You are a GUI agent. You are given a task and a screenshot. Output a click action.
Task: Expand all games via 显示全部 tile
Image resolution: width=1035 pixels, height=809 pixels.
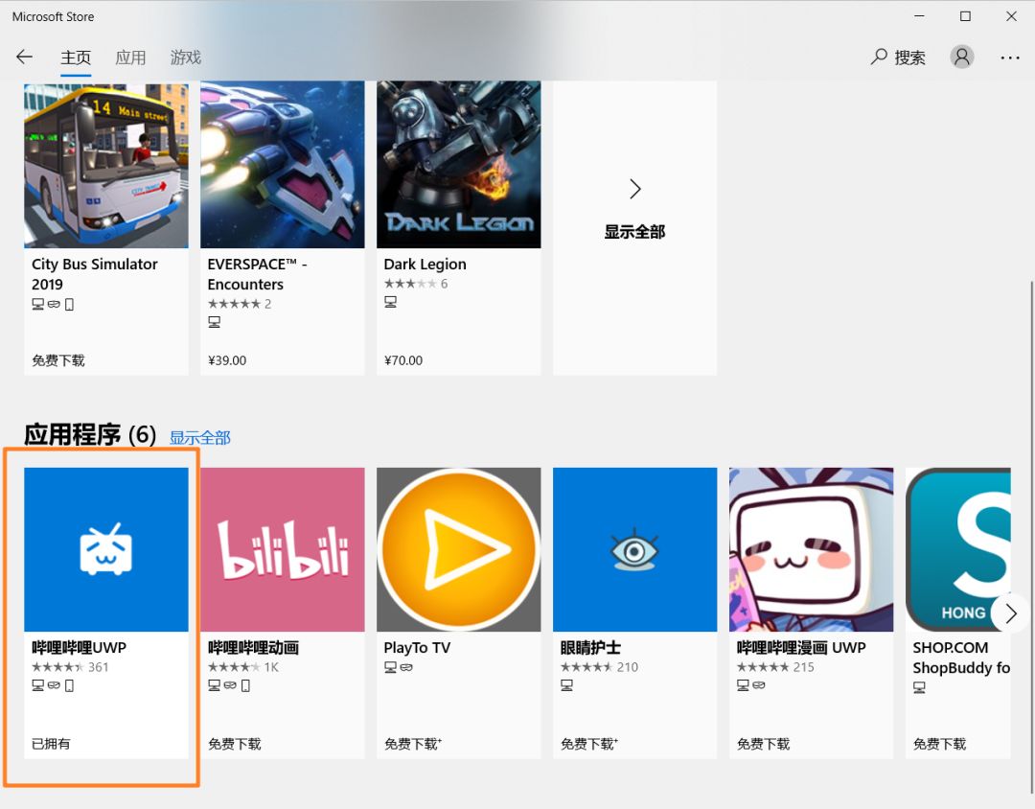tap(634, 209)
